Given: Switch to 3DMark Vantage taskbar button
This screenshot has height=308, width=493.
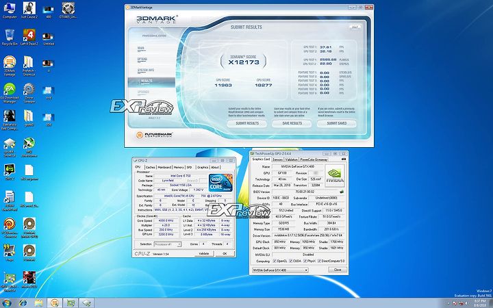Looking at the screenshot, I should 55,303.
